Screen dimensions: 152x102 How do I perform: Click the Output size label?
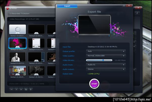pyautogui.click(x=68, y=74)
